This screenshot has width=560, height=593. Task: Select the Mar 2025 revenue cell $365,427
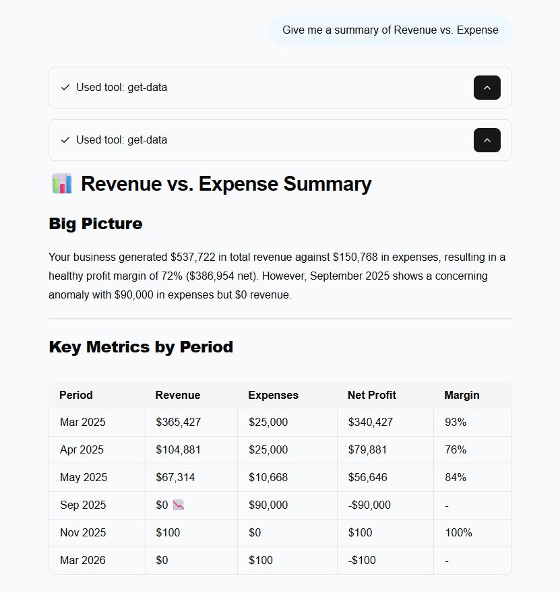click(178, 423)
